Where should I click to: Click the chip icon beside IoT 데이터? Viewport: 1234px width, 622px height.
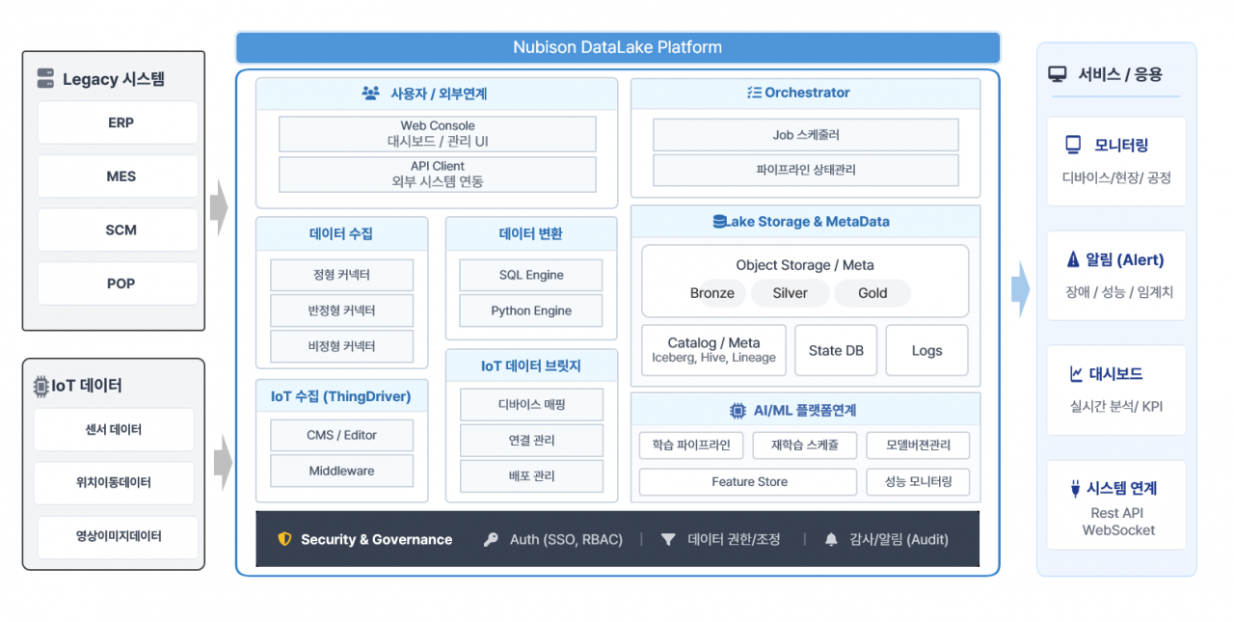tap(41, 386)
